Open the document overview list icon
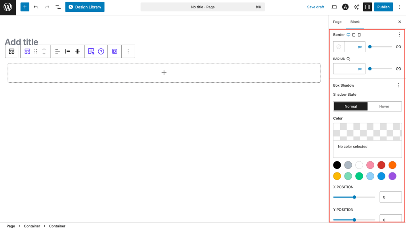The image size is (406, 229). 58,7
